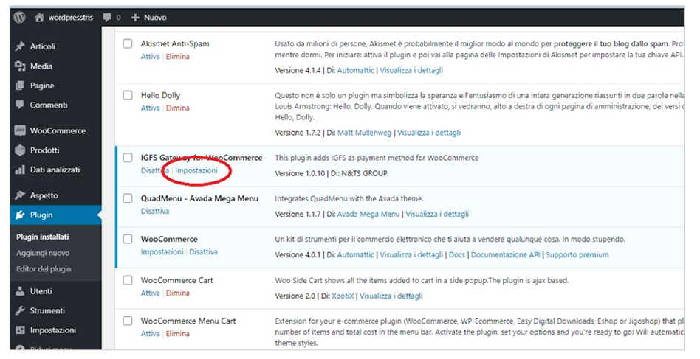This screenshot has height=359, width=700.
Task: Check the WooCommerce Menu Cart checkbox
Action: click(128, 321)
